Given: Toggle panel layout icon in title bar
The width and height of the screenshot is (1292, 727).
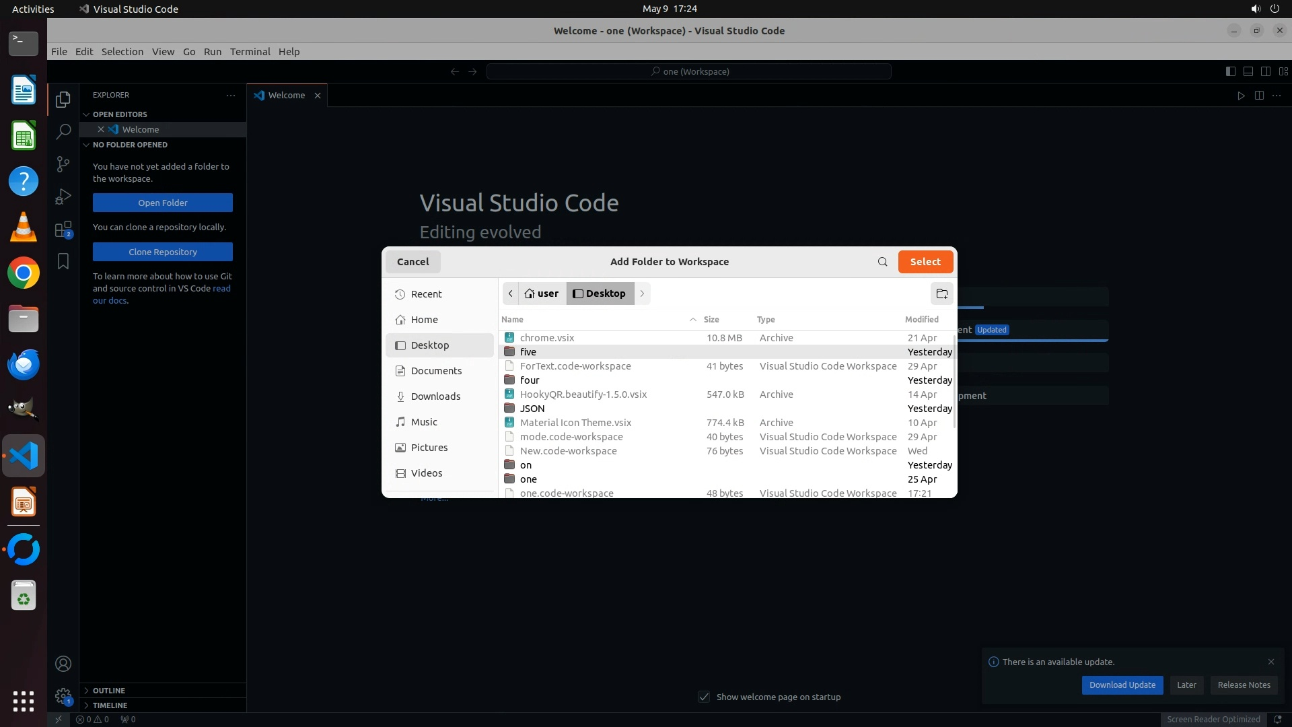Looking at the screenshot, I should coord(1248,71).
